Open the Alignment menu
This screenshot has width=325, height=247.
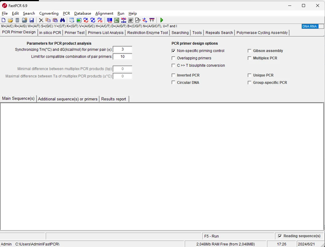coord(104,13)
